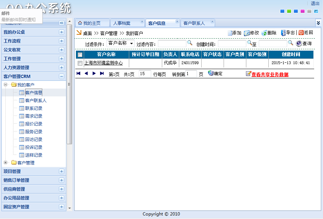Select the magenta theme color swatch

tap(302, 11)
